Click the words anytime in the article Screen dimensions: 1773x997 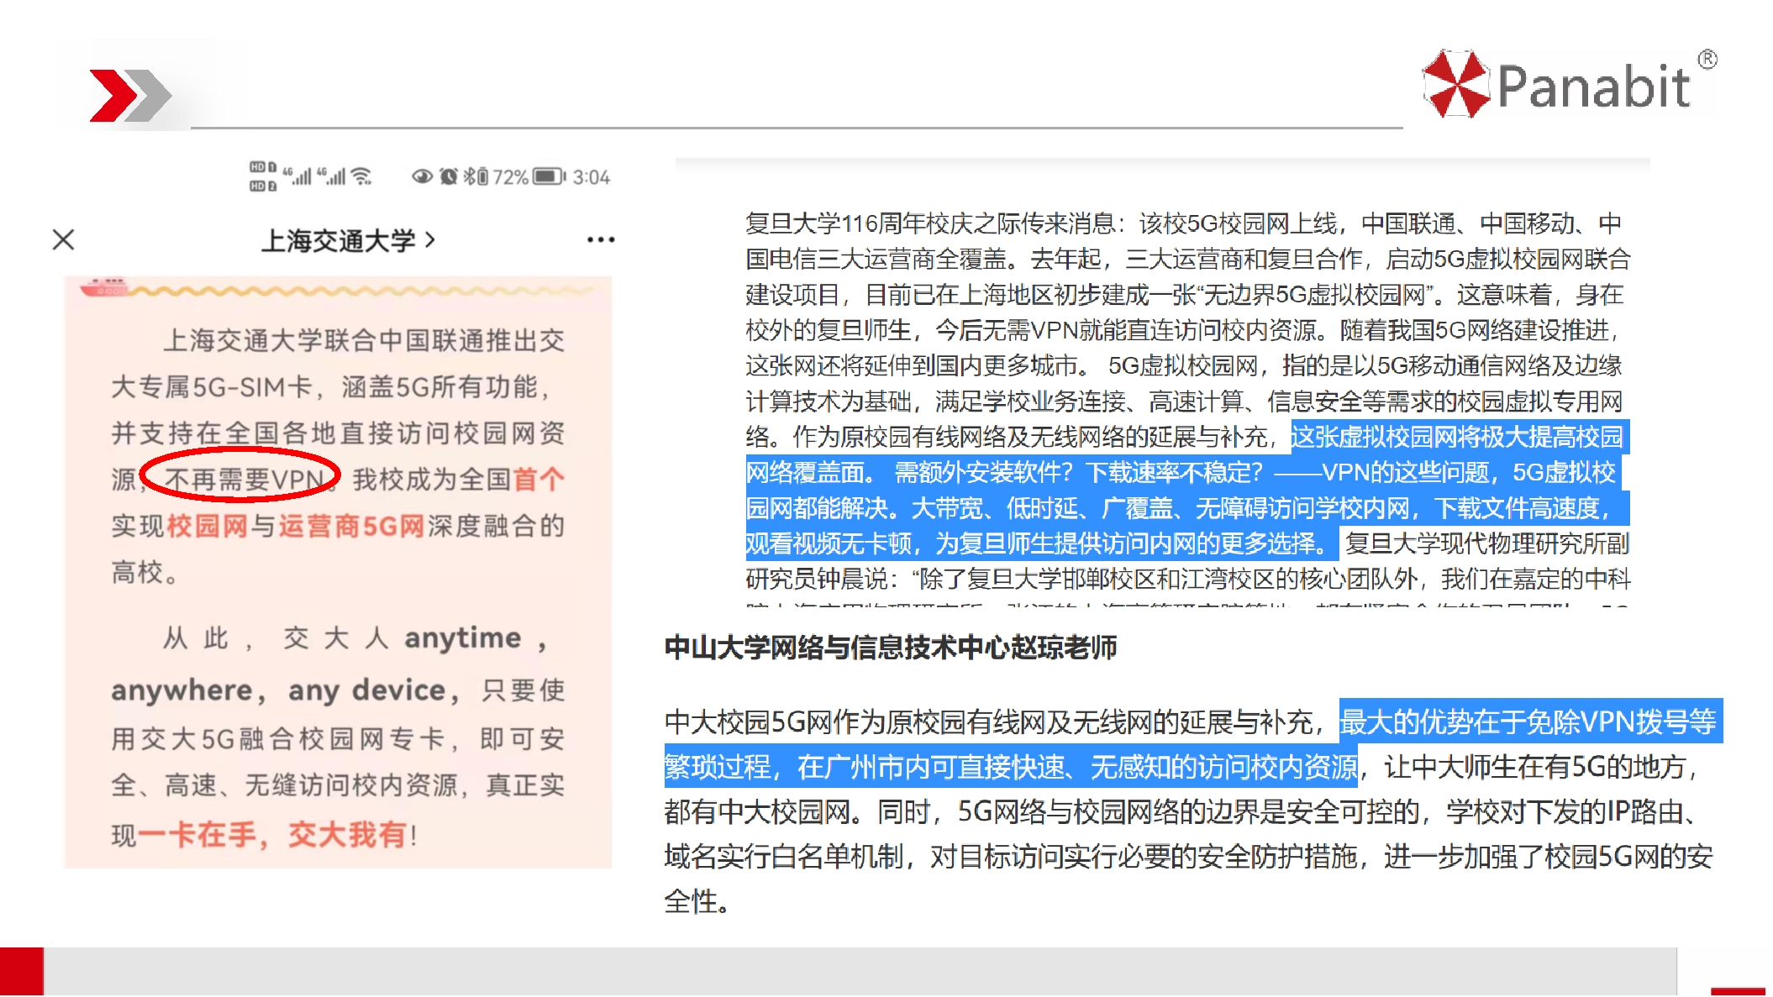tap(463, 638)
